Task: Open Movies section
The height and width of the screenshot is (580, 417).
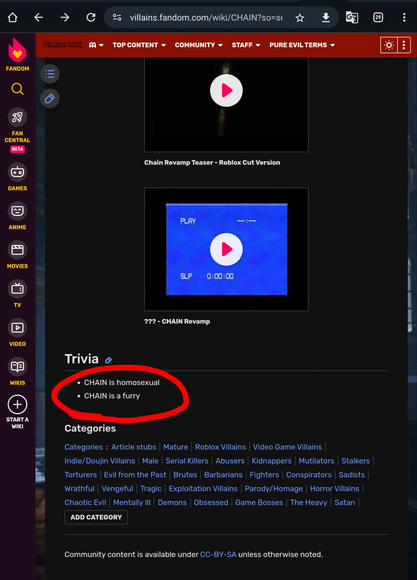Action: click(x=17, y=255)
